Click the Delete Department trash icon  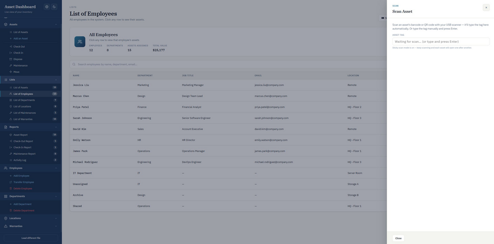pos(11,210)
